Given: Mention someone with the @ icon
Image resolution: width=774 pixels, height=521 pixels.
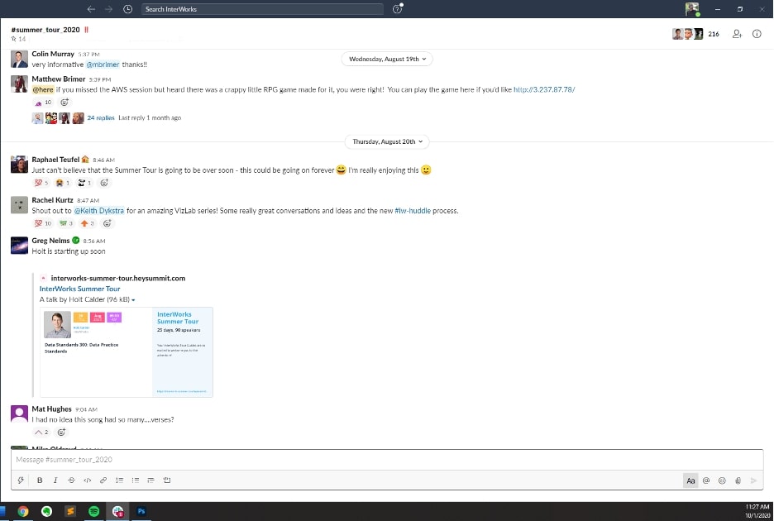Looking at the screenshot, I should point(706,480).
